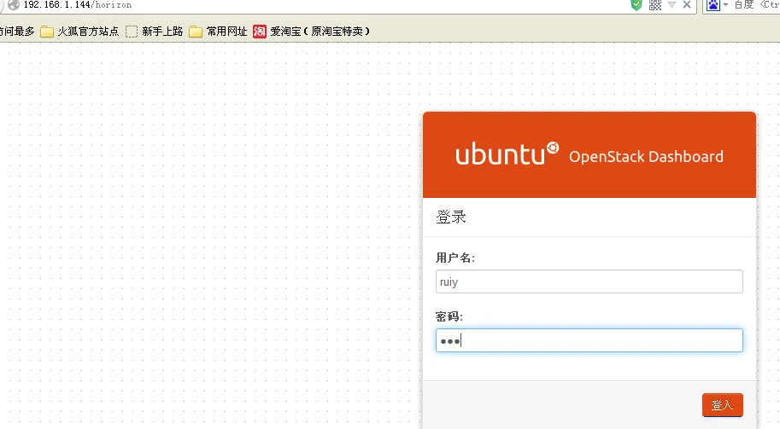Open the 爱淘宝 bookmark

(x=312, y=32)
